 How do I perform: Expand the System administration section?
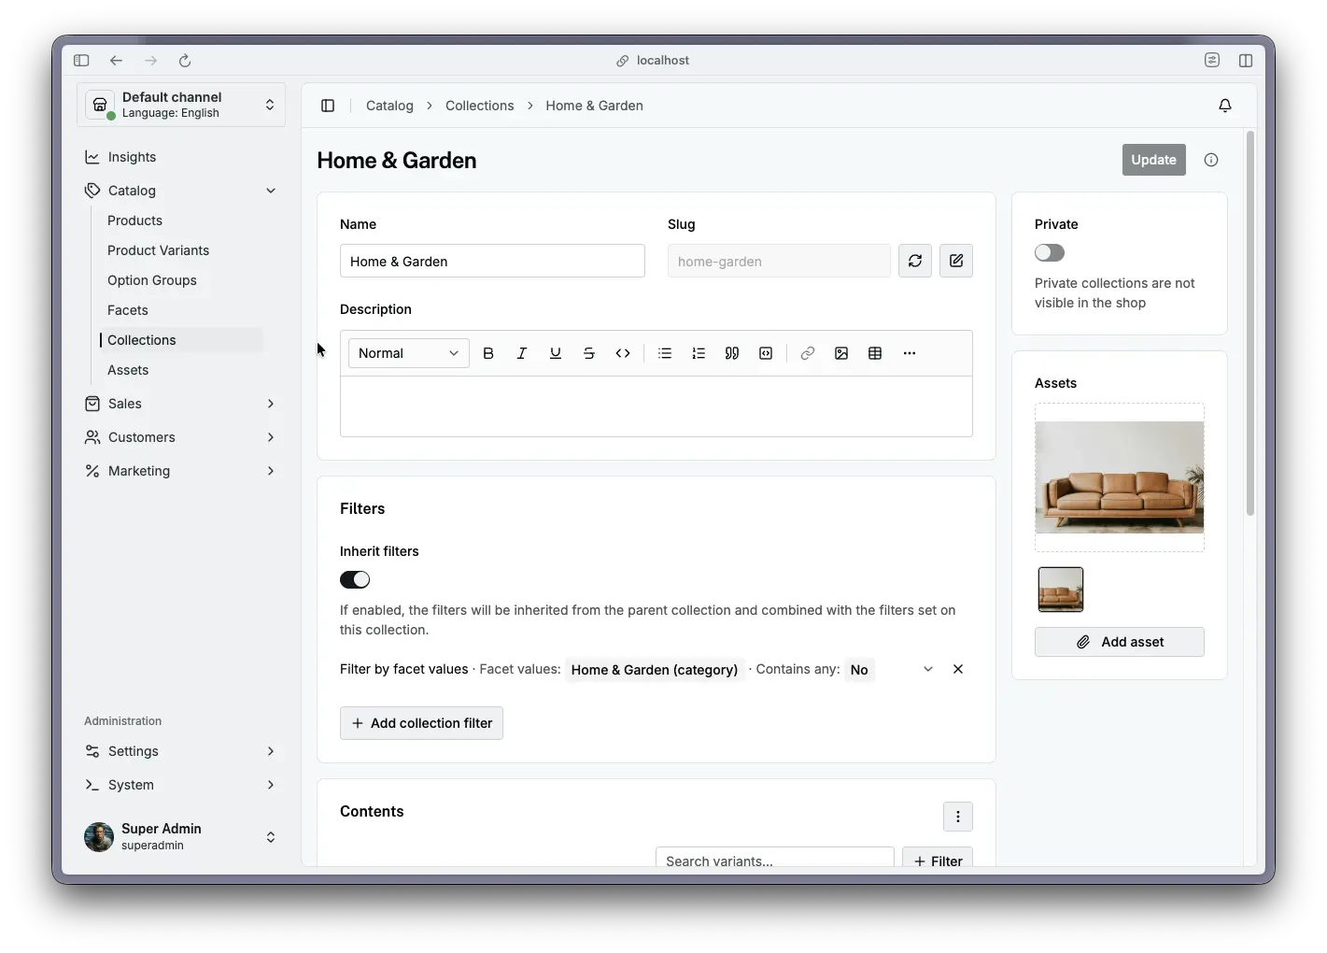tap(181, 785)
